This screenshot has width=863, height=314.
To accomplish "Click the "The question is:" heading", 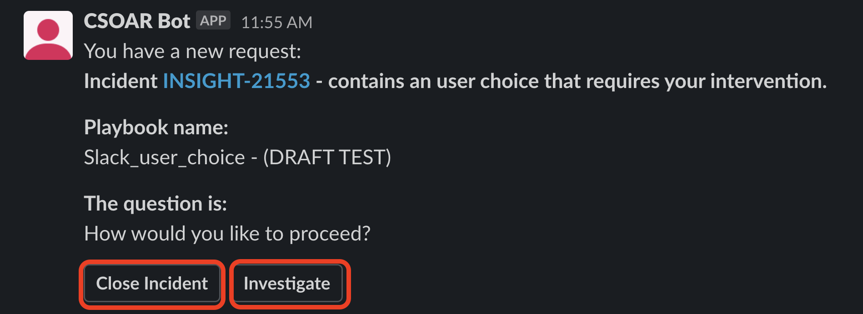I will (x=155, y=203).
